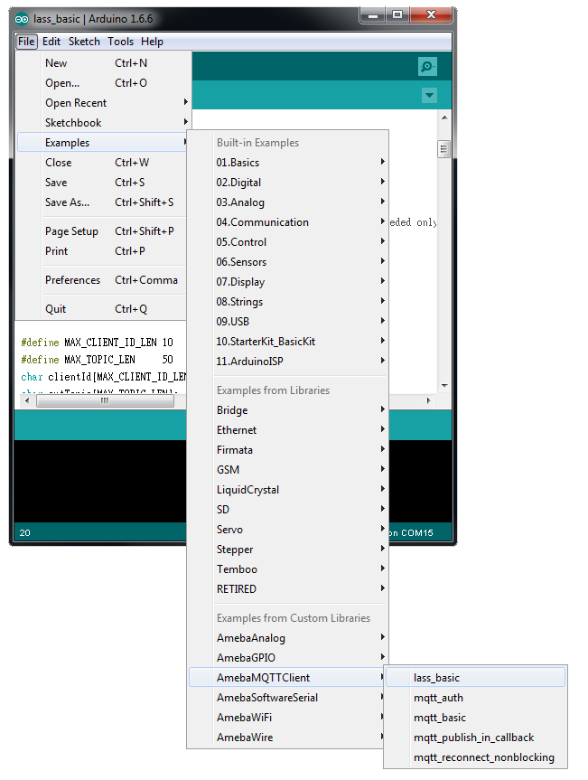Open the mqtt_auth example
This screenshot has width=588, height=780.
point(476,698)
